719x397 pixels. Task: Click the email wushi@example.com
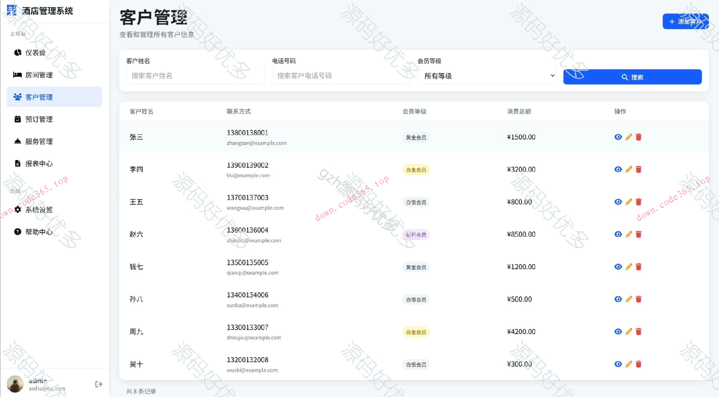252,370
